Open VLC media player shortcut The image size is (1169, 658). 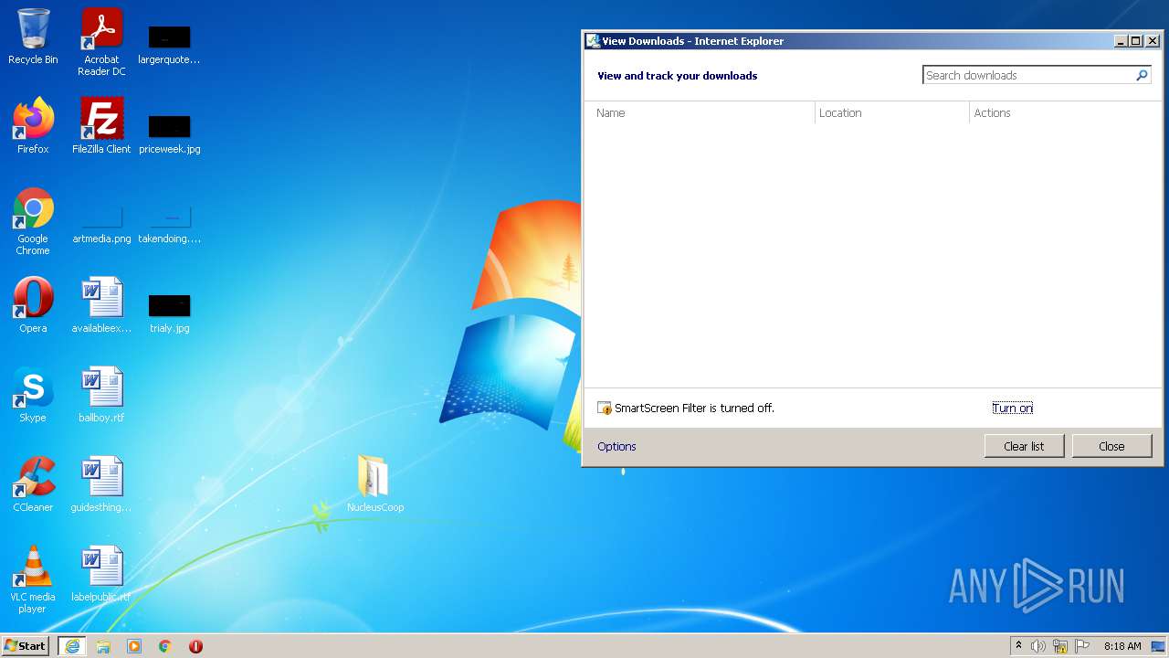coord(33,579)
